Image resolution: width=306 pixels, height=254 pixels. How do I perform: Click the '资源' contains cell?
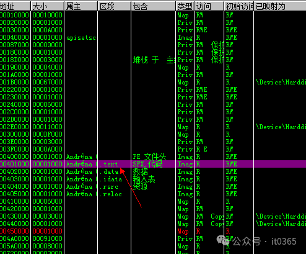140,186
